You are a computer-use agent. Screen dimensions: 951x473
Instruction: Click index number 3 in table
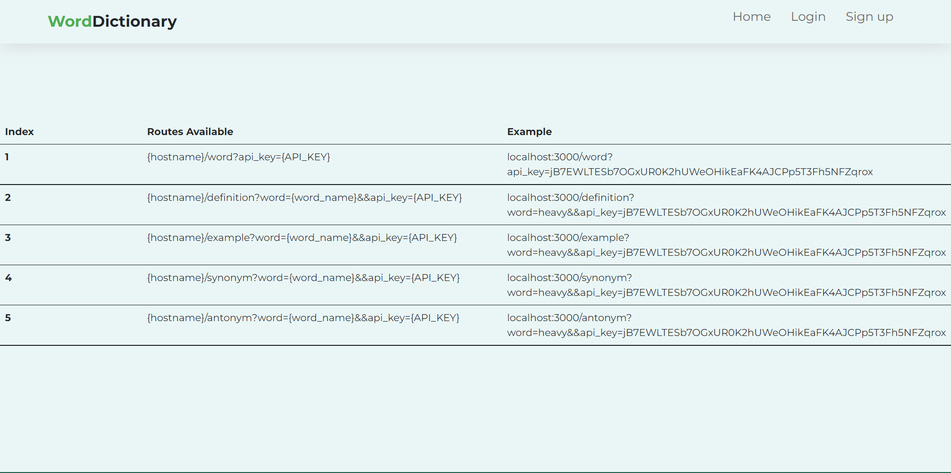coord(8,237)
